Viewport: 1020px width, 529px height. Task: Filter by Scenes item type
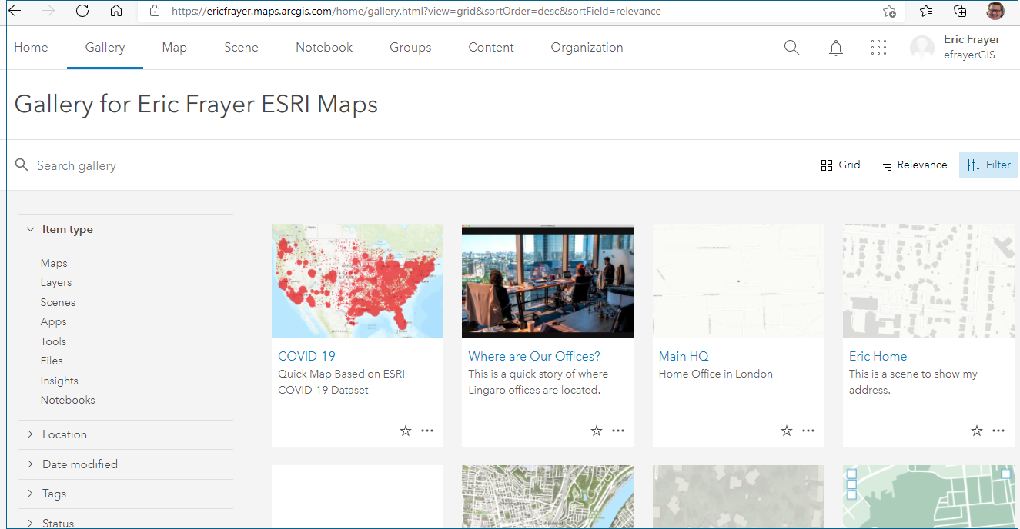pos(58,302)
